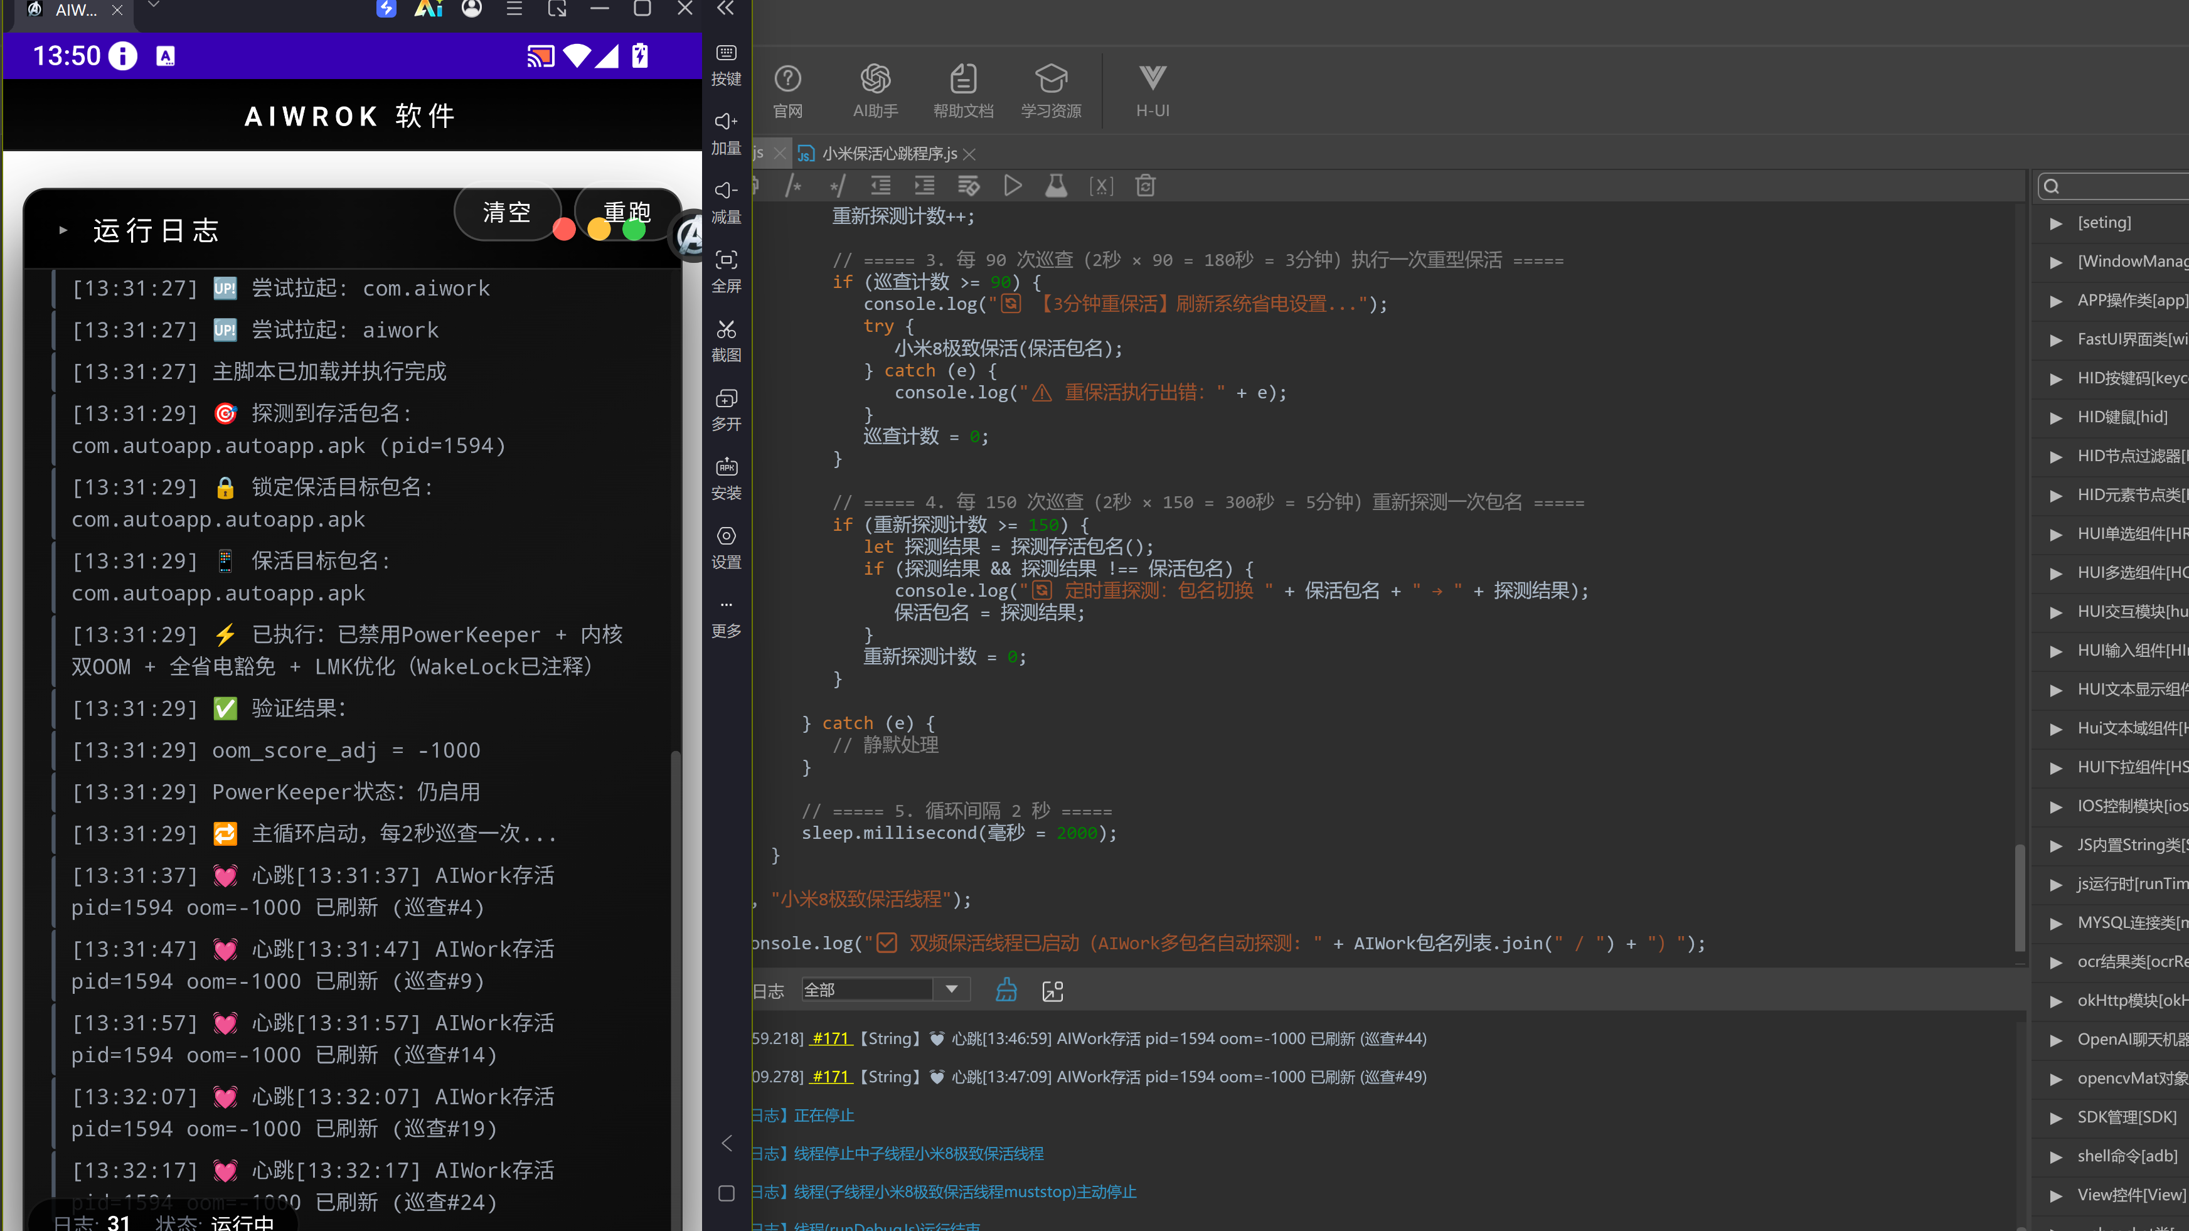Take a 截图 screenshot
This screenshot has width=2189, height=1231.
pos(727,341)
